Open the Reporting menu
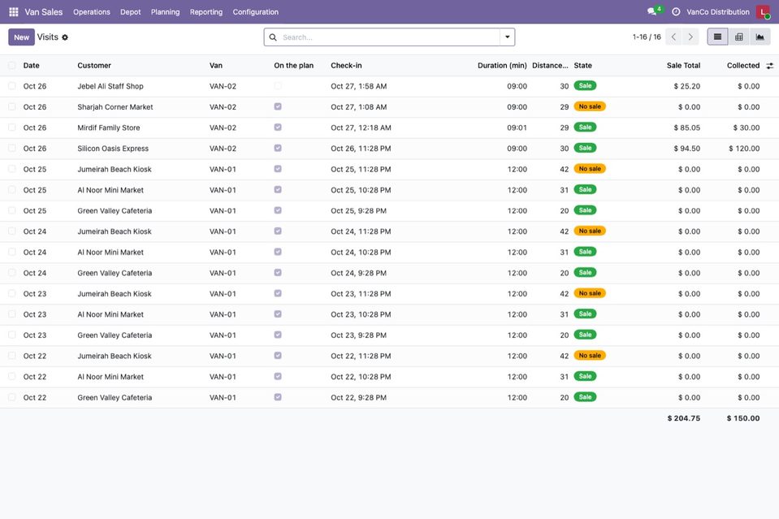 click(x=206, y=12)
